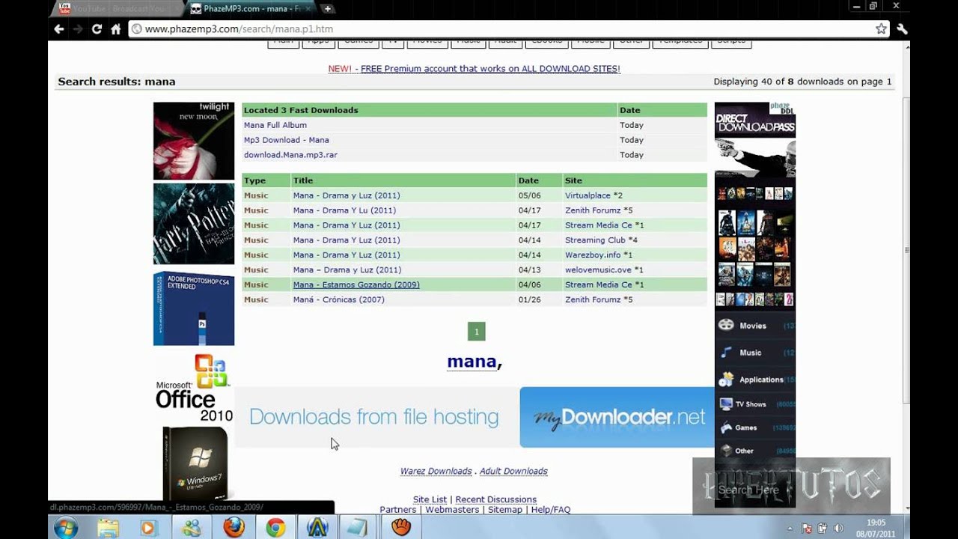Bookmark this page with the star icon
The image size is (958, 539).
point(882,29)
